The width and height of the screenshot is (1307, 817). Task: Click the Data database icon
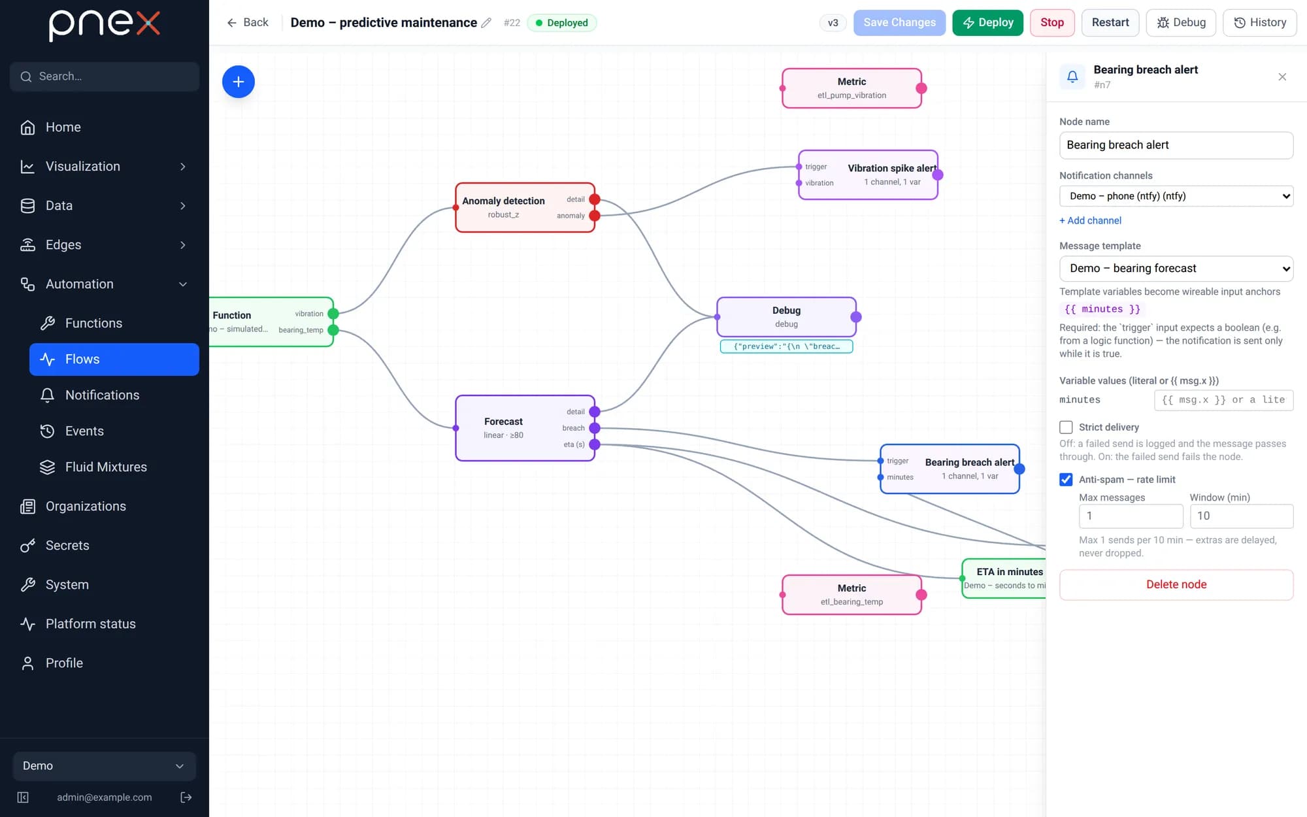tap(27, 206)
